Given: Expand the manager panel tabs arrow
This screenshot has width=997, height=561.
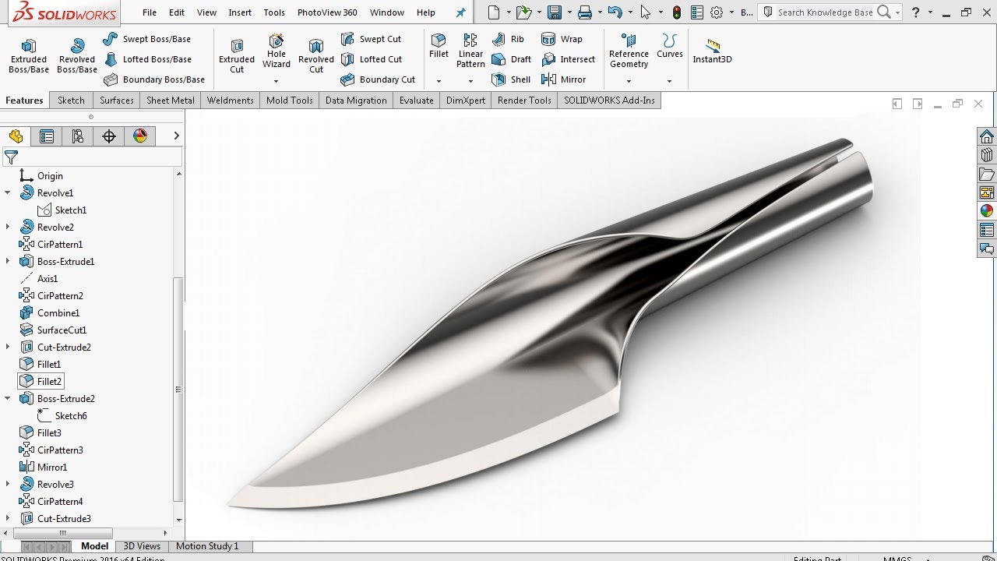Looking at the screenshot, I should (176, 136).
